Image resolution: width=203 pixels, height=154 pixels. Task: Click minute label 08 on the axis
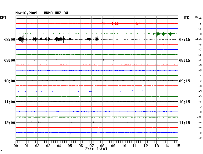(102, 146)
